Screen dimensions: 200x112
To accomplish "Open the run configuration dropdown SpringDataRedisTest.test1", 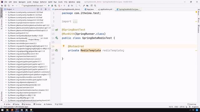I will pyautogui.click(x=33, y=6).
